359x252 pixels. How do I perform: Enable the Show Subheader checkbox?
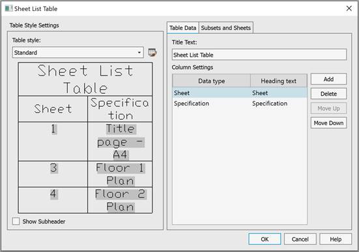coord(16,221)
